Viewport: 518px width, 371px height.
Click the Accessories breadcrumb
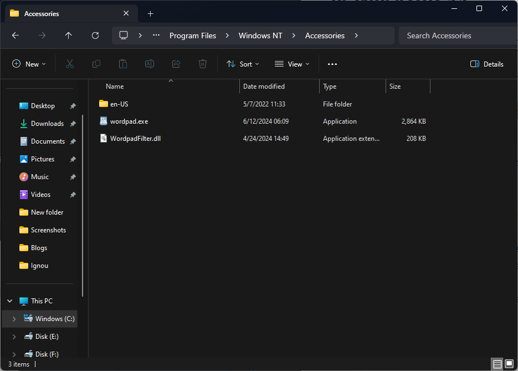pos(325,35)
